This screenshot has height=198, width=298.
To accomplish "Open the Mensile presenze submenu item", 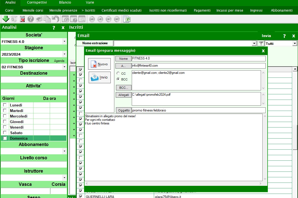I will click(x=63, y=11).
